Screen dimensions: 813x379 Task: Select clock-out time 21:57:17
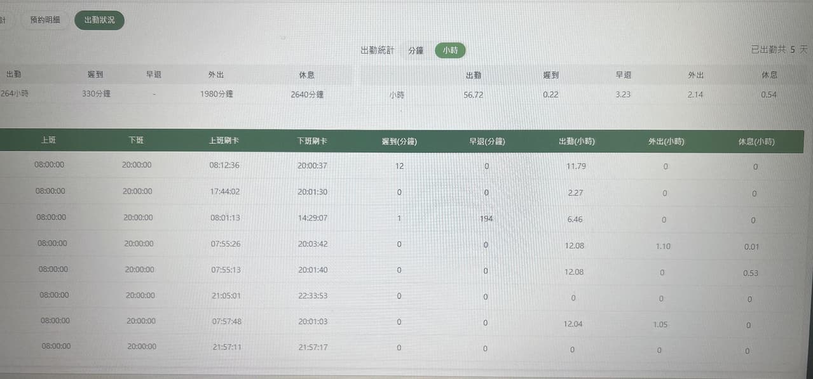313,347
